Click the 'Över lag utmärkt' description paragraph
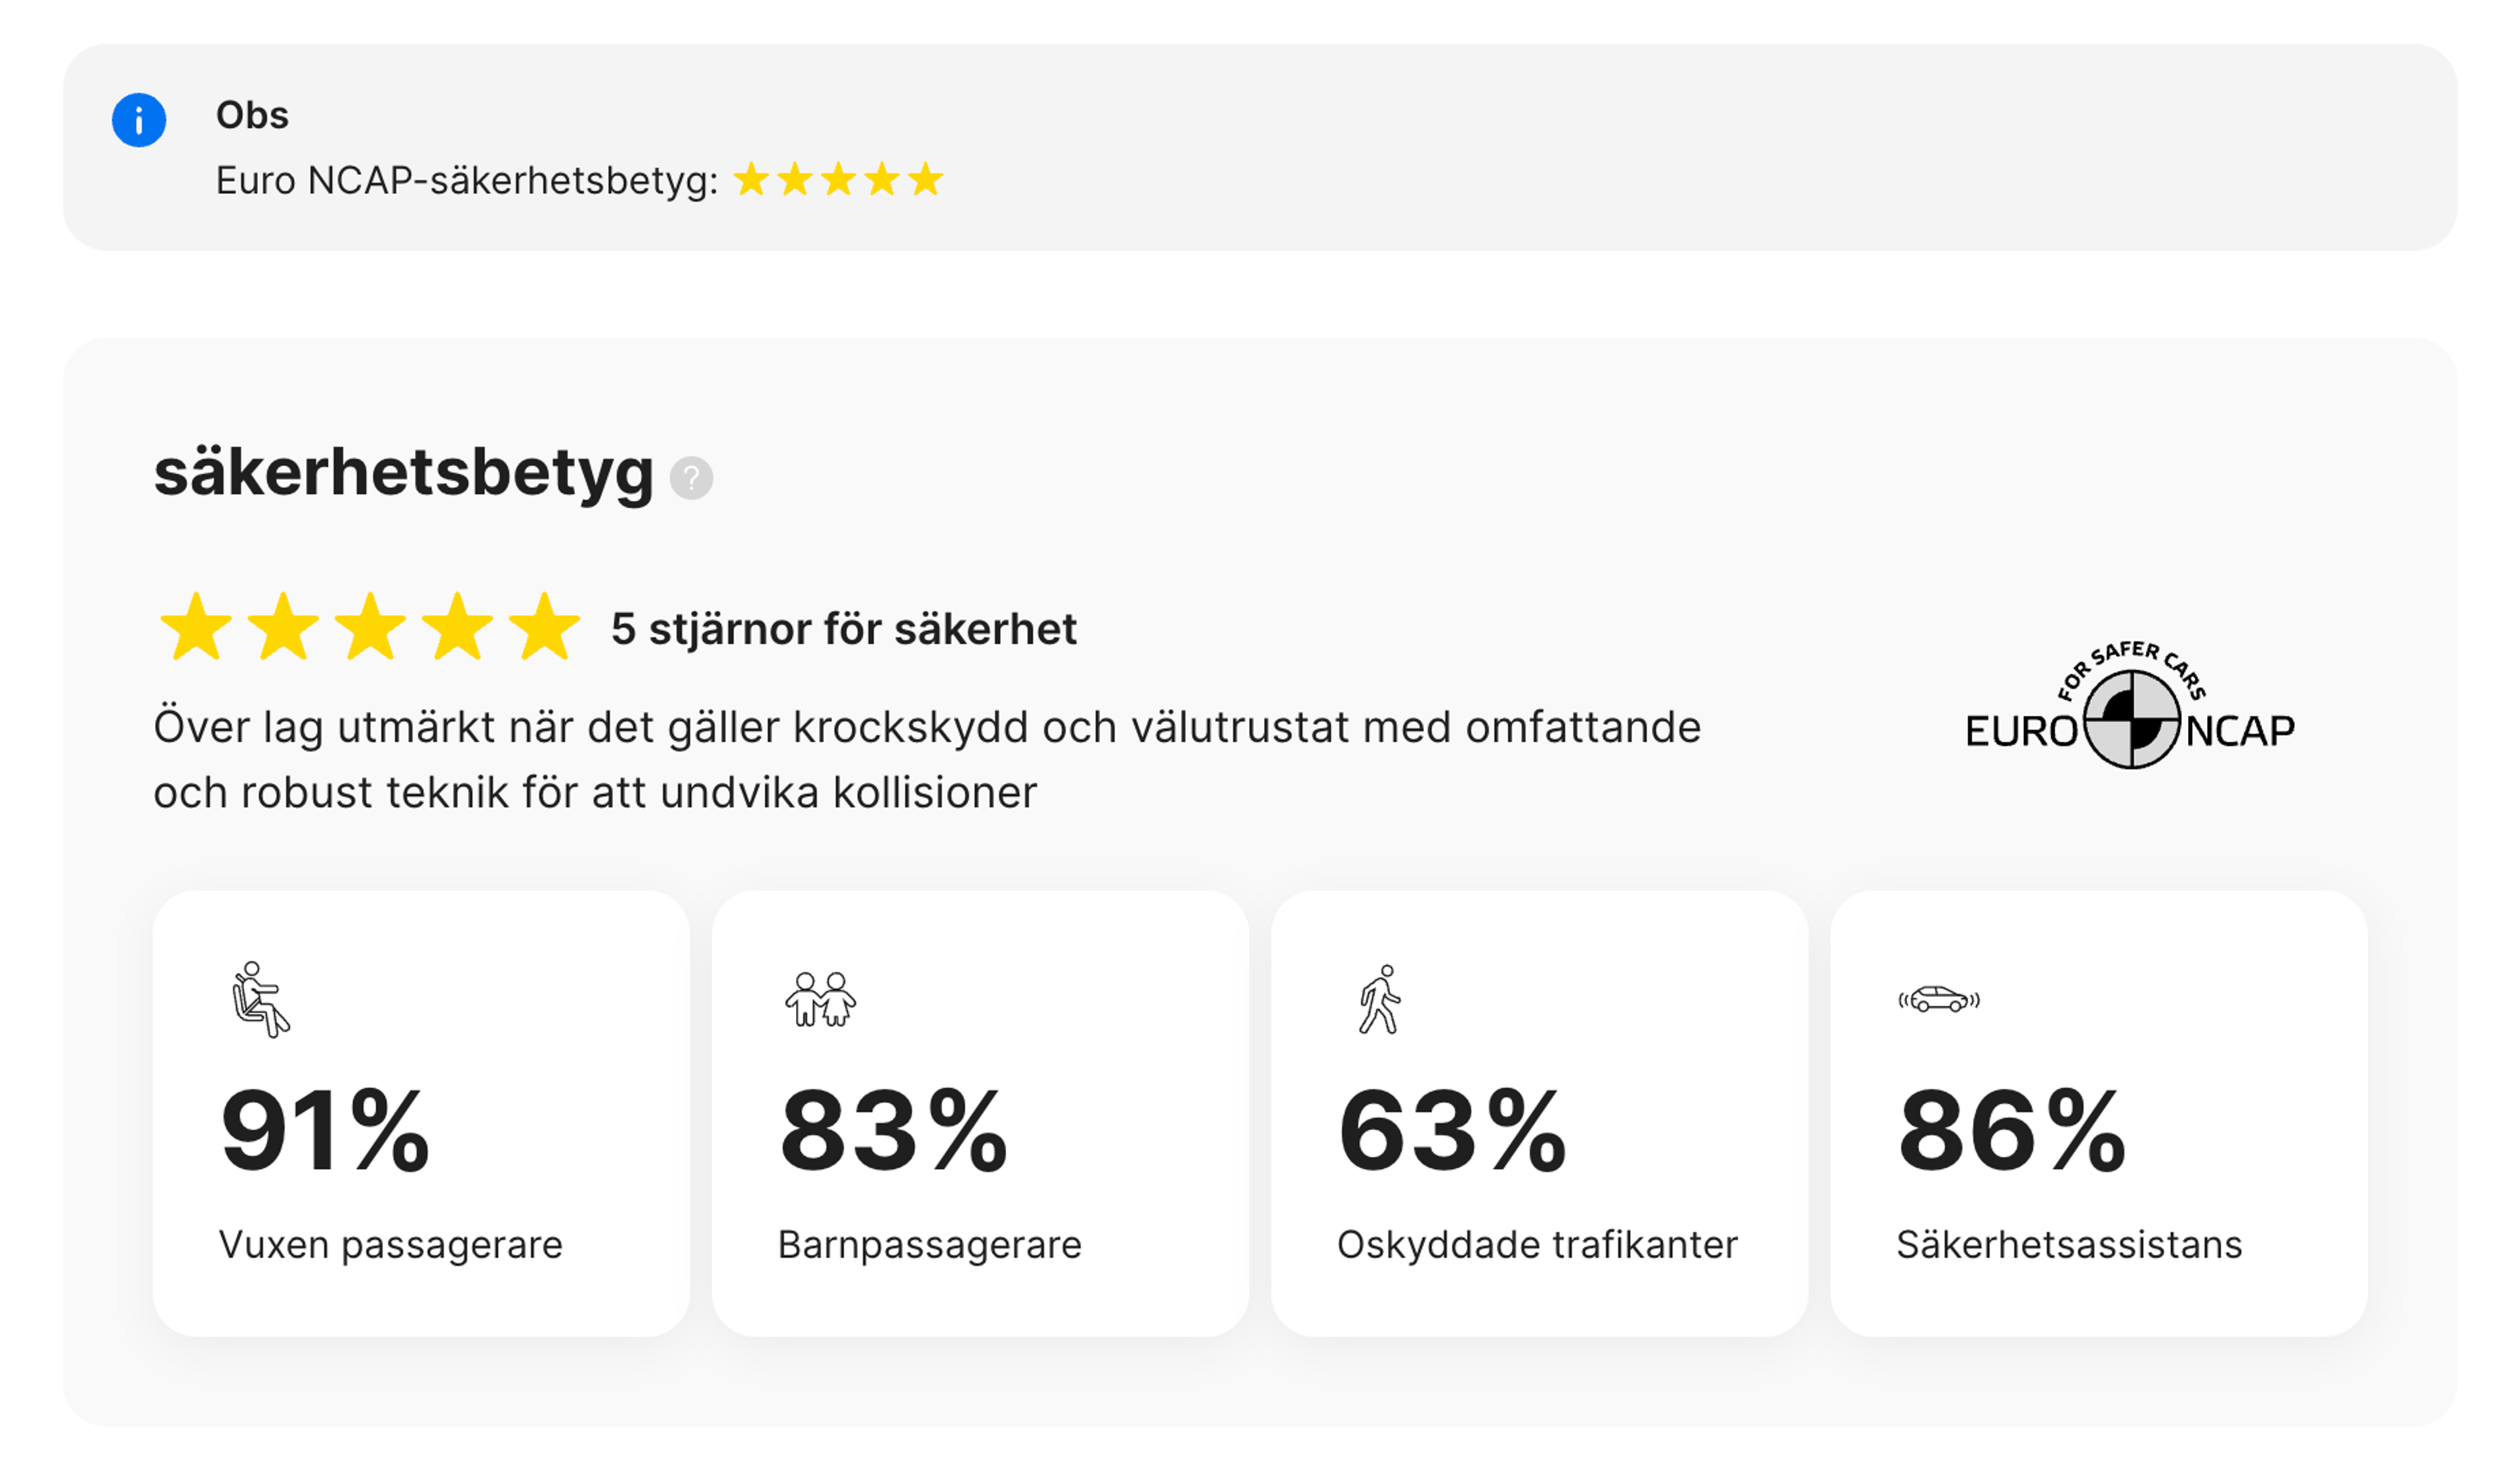The height and width of the screenshot is (1467, 2520). (927, 760)
